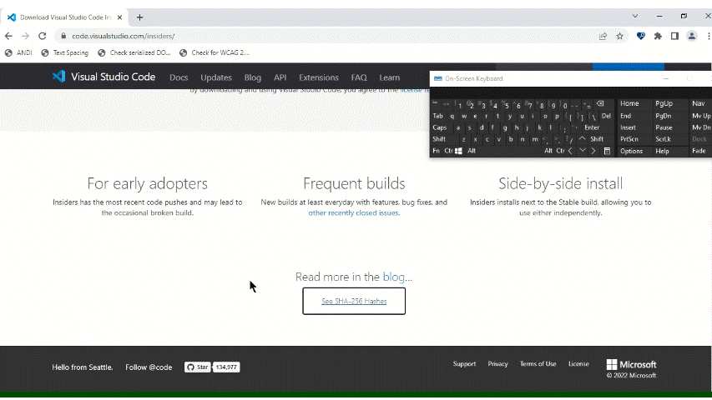Open Extensions in the site nav
Image resolution: width=712 pixels, height=400 pixels.
pyautogui.click(x=319, y=77)
